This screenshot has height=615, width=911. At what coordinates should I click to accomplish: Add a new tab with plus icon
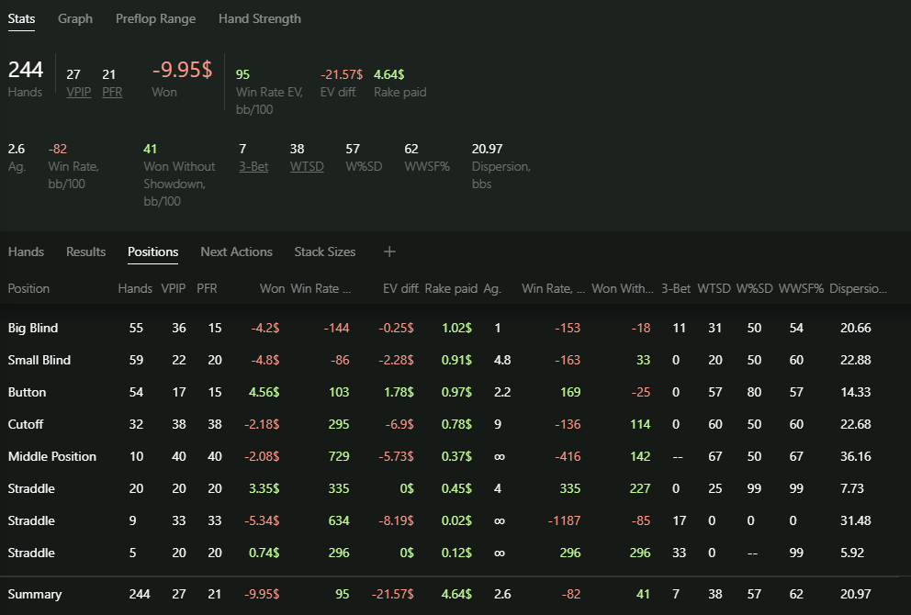(389, 252)
